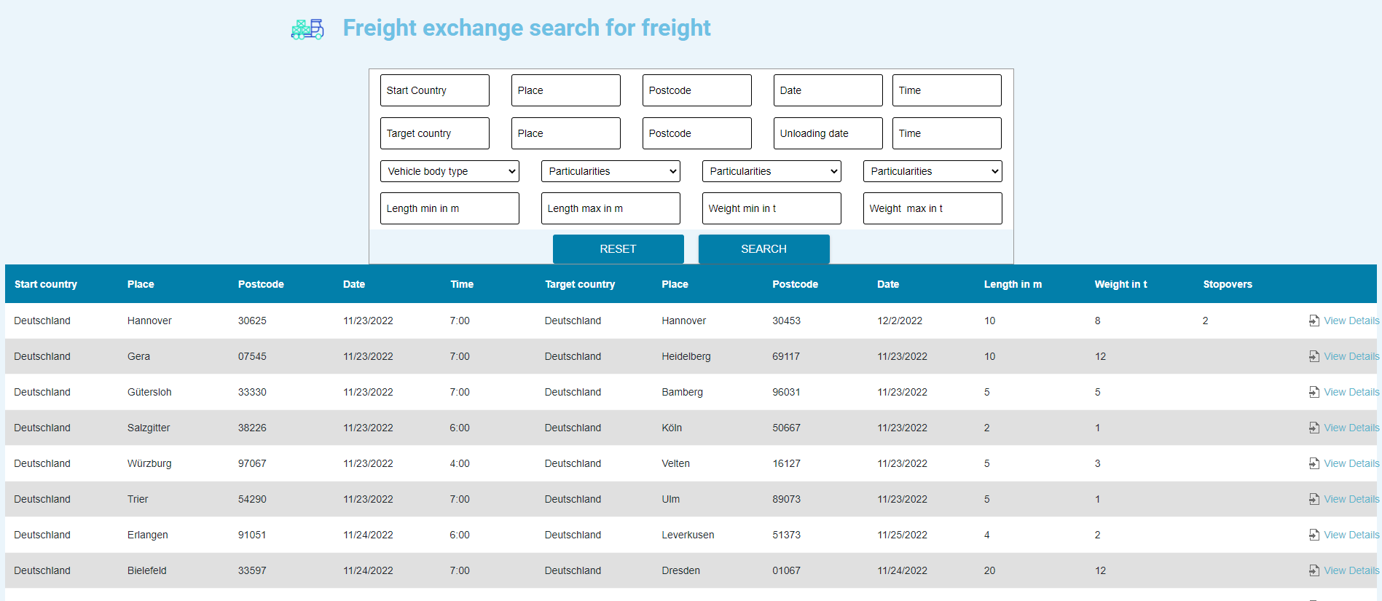Click the details icon in Erlangen row
The image size is (1382, 601).
pyautogui.click(x=1314, y=535)
